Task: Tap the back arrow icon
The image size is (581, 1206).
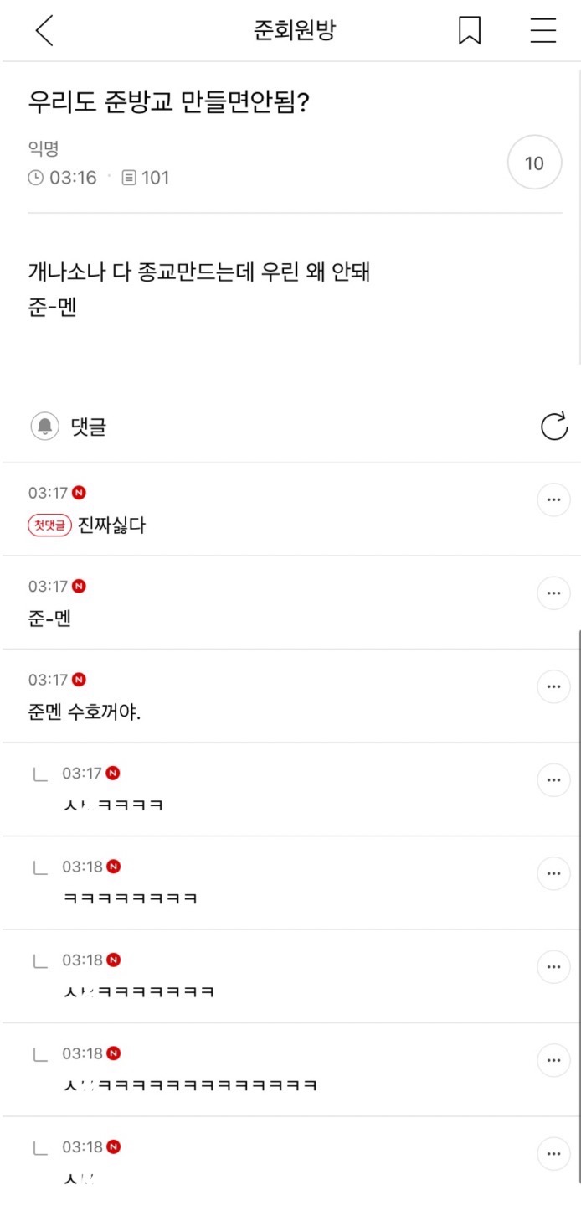Action: pyautogui.click(x=44, y=31)
